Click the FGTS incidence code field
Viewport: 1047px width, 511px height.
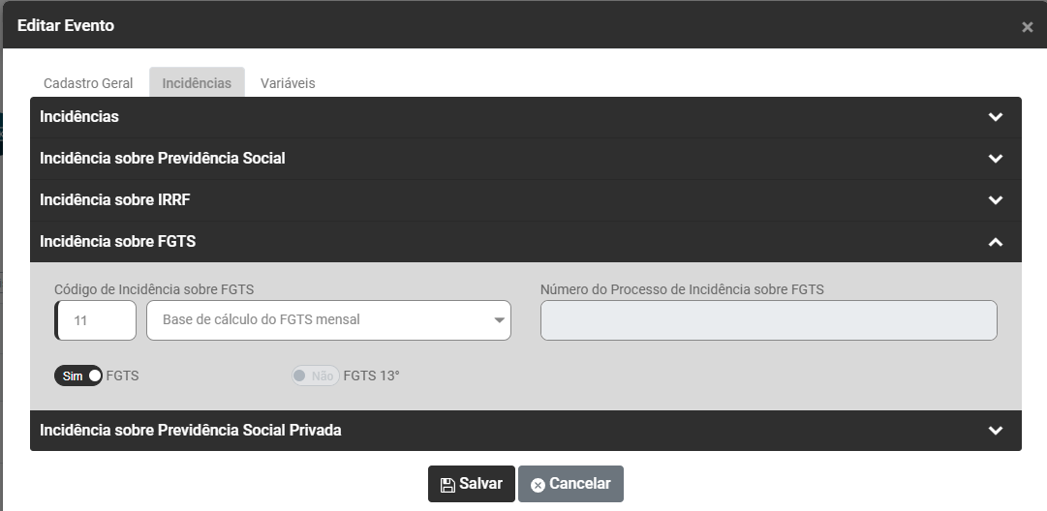point(96,320)
